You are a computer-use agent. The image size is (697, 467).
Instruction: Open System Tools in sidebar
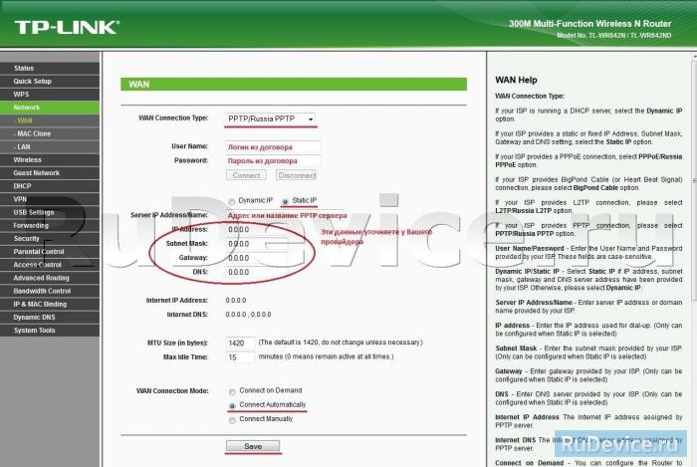[x=35, y=330]
